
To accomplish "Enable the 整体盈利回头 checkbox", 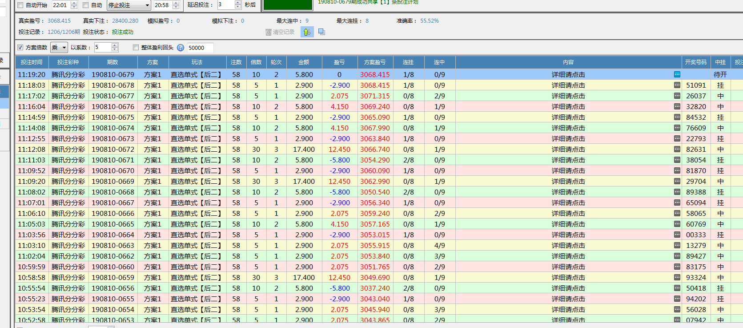I will click(136, 48).
